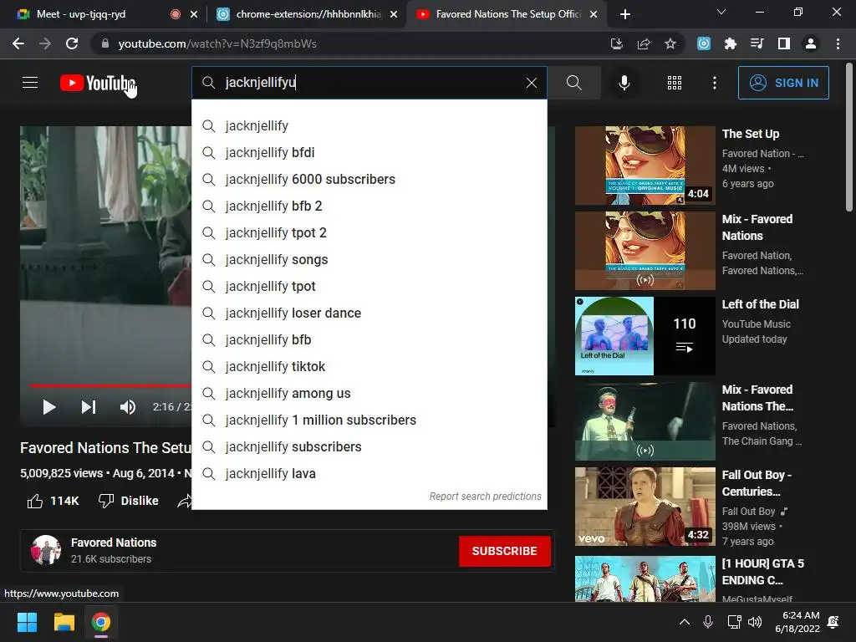Open YouTube settings three-dot menu

714,83
